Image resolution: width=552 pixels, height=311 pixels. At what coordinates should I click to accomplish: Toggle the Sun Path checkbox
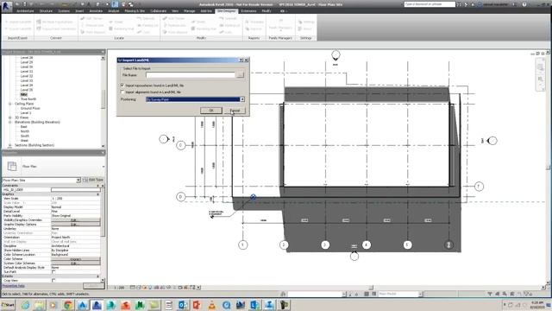[x=53, y=272]
